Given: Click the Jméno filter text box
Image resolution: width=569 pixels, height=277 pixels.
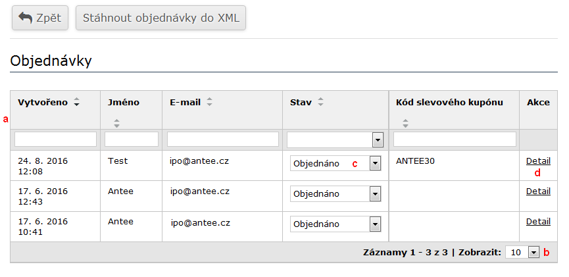Looking at the screenshot, I should coord(132,139).
